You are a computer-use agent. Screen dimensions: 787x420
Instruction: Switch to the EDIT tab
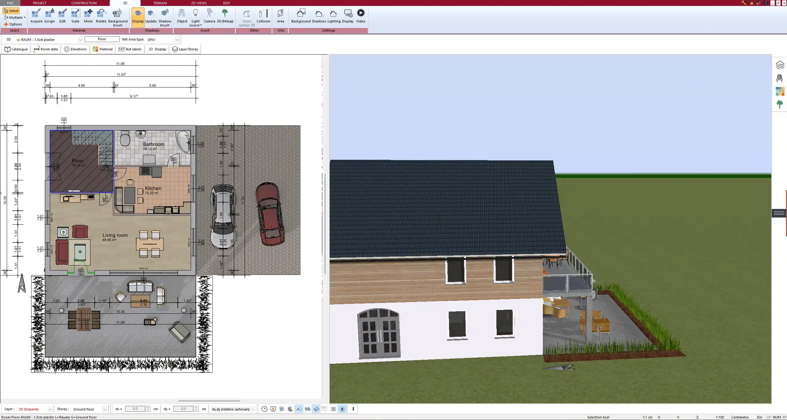tap(226, 3)
